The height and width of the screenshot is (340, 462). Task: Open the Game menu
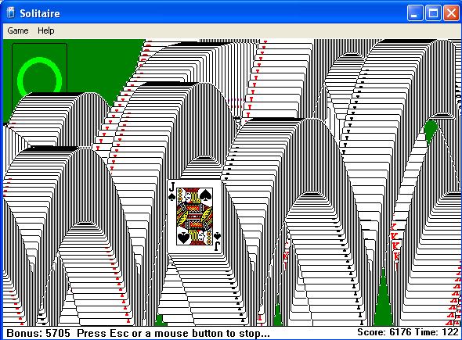(18, 30)
